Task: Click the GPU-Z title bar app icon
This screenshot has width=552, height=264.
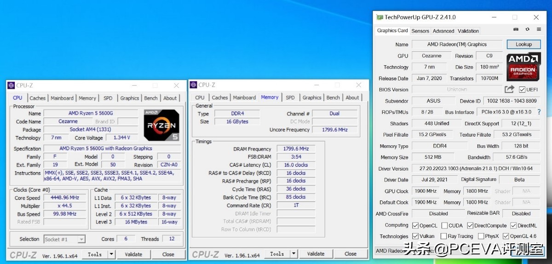Action: [x=379, y=17]
